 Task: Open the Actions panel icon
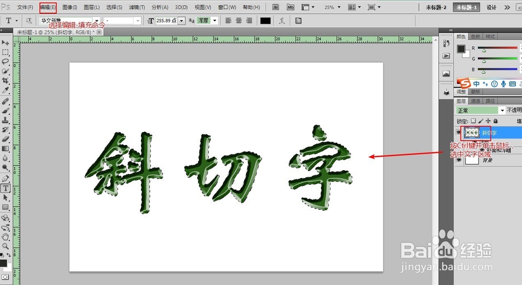click(x=446, y=56)
